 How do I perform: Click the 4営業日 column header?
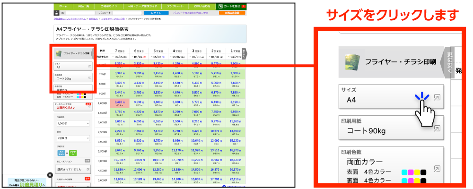point(178,51)
